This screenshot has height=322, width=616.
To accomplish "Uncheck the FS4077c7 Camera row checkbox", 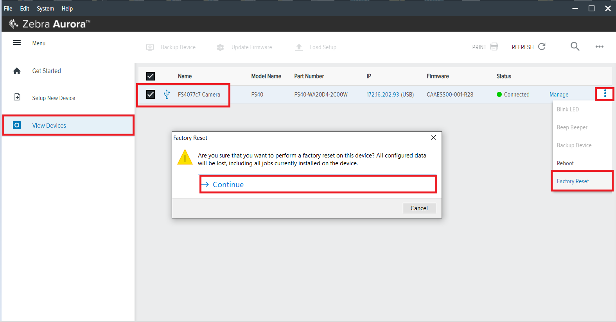I will click(x=151, y=94).
